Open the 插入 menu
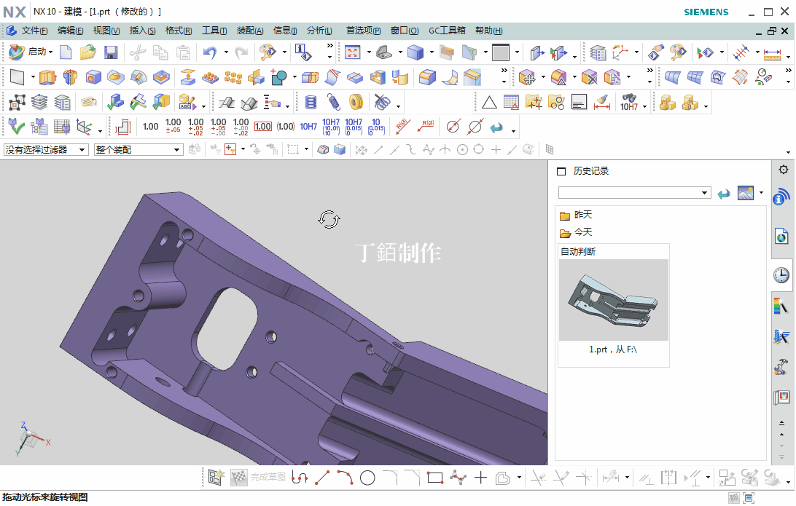 click(x=141, y=30)
